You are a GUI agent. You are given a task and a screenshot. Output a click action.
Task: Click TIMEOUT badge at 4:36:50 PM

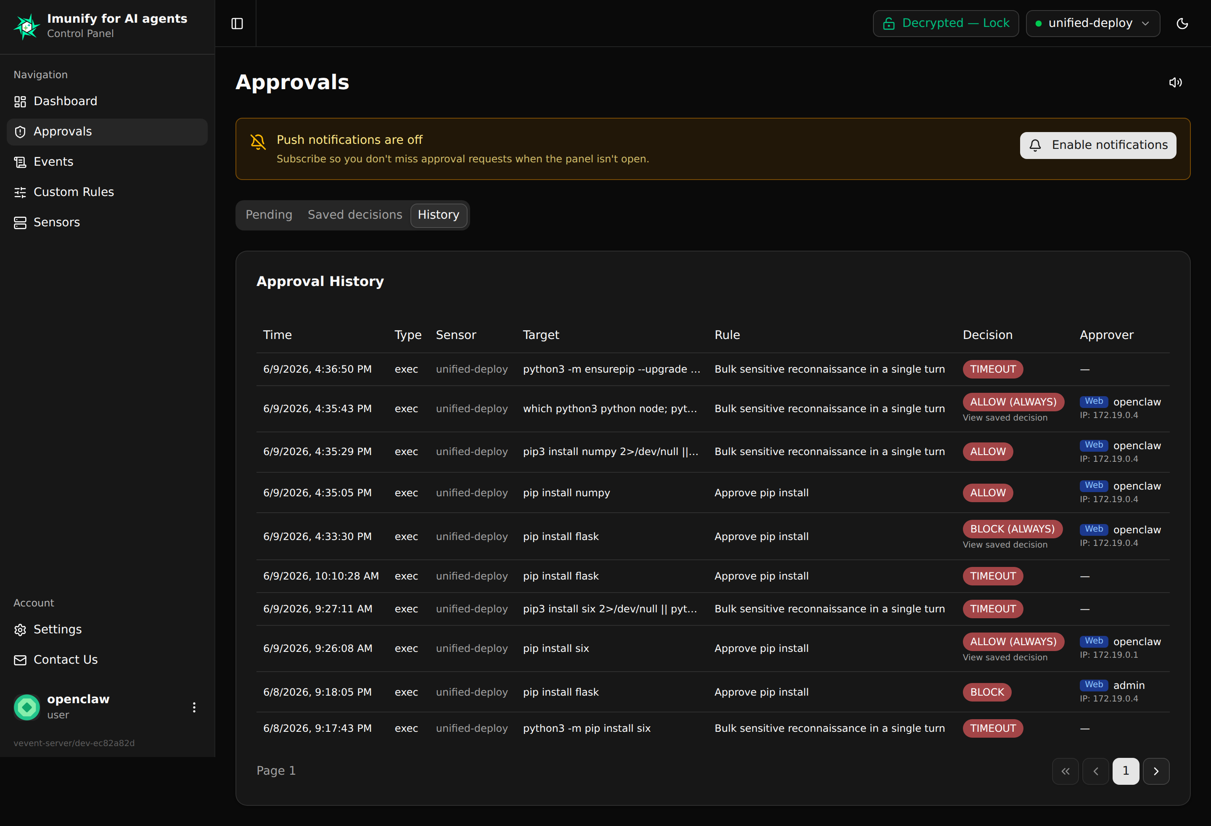[x=993, y=369]
